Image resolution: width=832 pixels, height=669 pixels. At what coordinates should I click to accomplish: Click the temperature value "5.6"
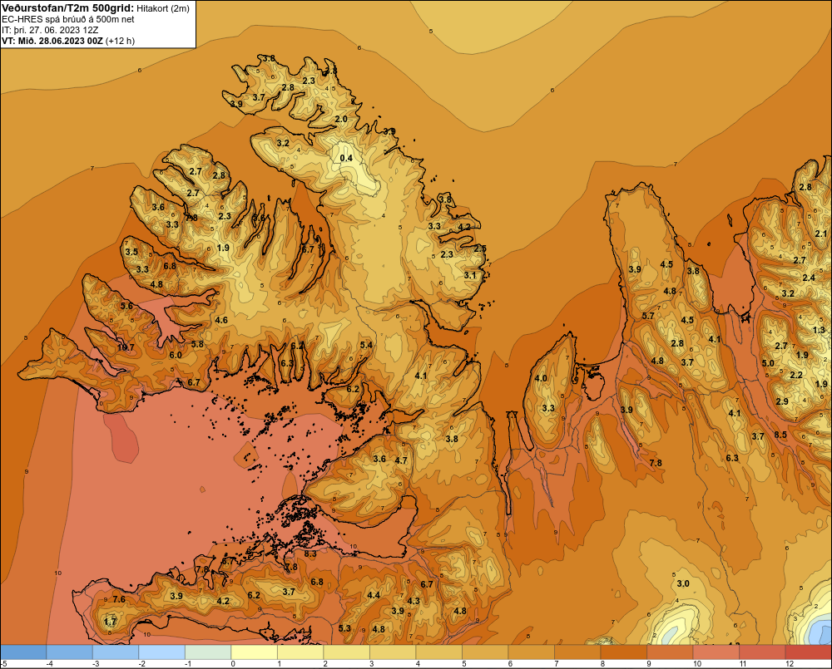[x=126, y=306]
